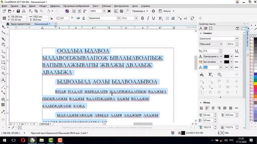
Task: Select the Crop tool
Action: (3, 39)
